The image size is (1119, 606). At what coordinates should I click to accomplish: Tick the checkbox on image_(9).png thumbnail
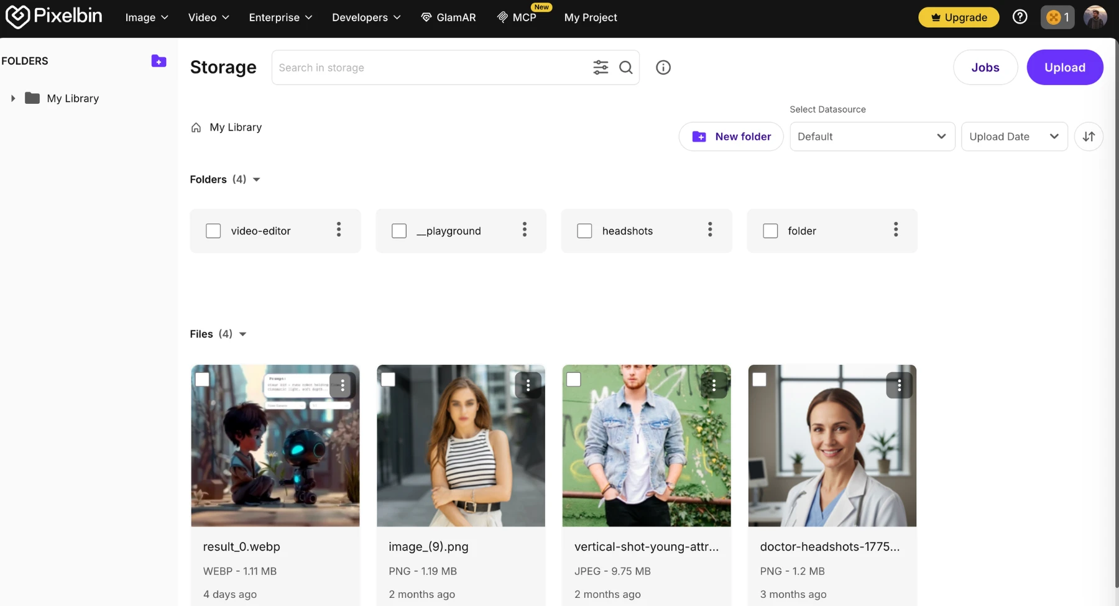coord(388,379)
